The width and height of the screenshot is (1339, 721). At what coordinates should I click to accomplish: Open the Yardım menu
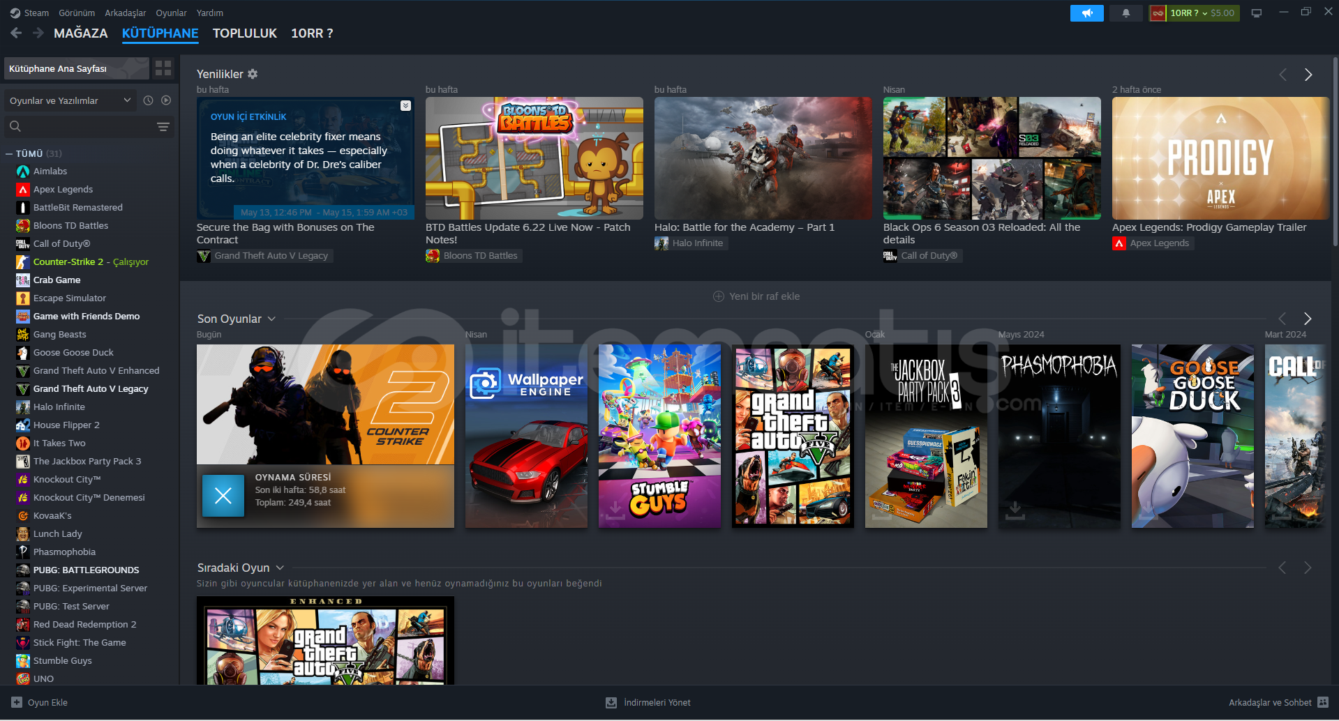210,13
